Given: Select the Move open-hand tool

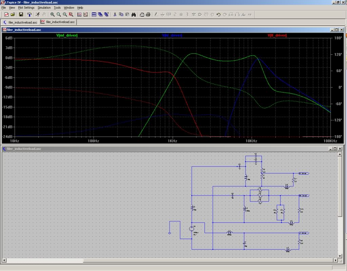Looking at the screenshot, I should [x=206, y=15].
